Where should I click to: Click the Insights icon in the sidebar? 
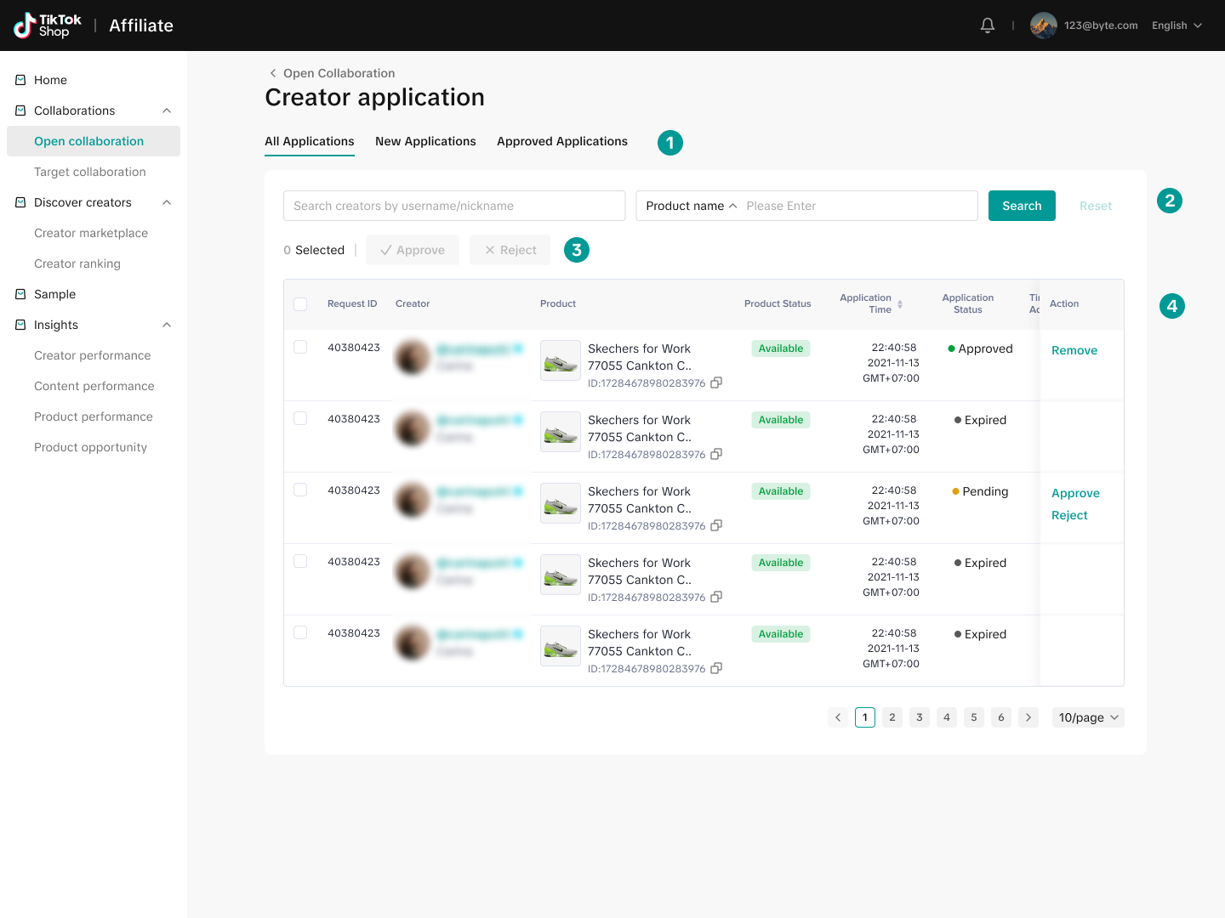[20, 325]
